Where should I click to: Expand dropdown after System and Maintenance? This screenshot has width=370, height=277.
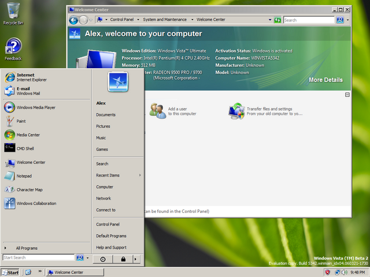coord(192,20)
